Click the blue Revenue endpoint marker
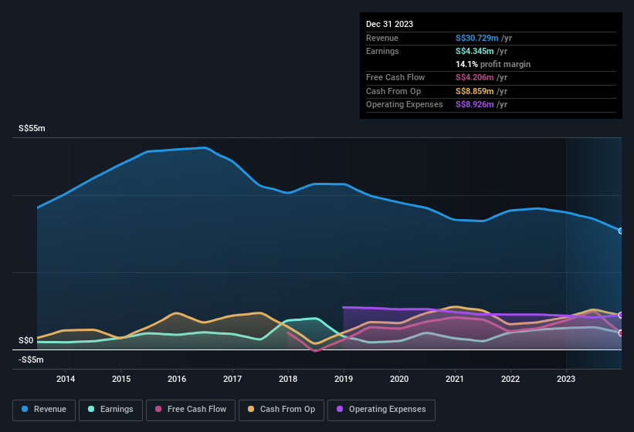Viewport: 634px width, 432px height. 621,231
